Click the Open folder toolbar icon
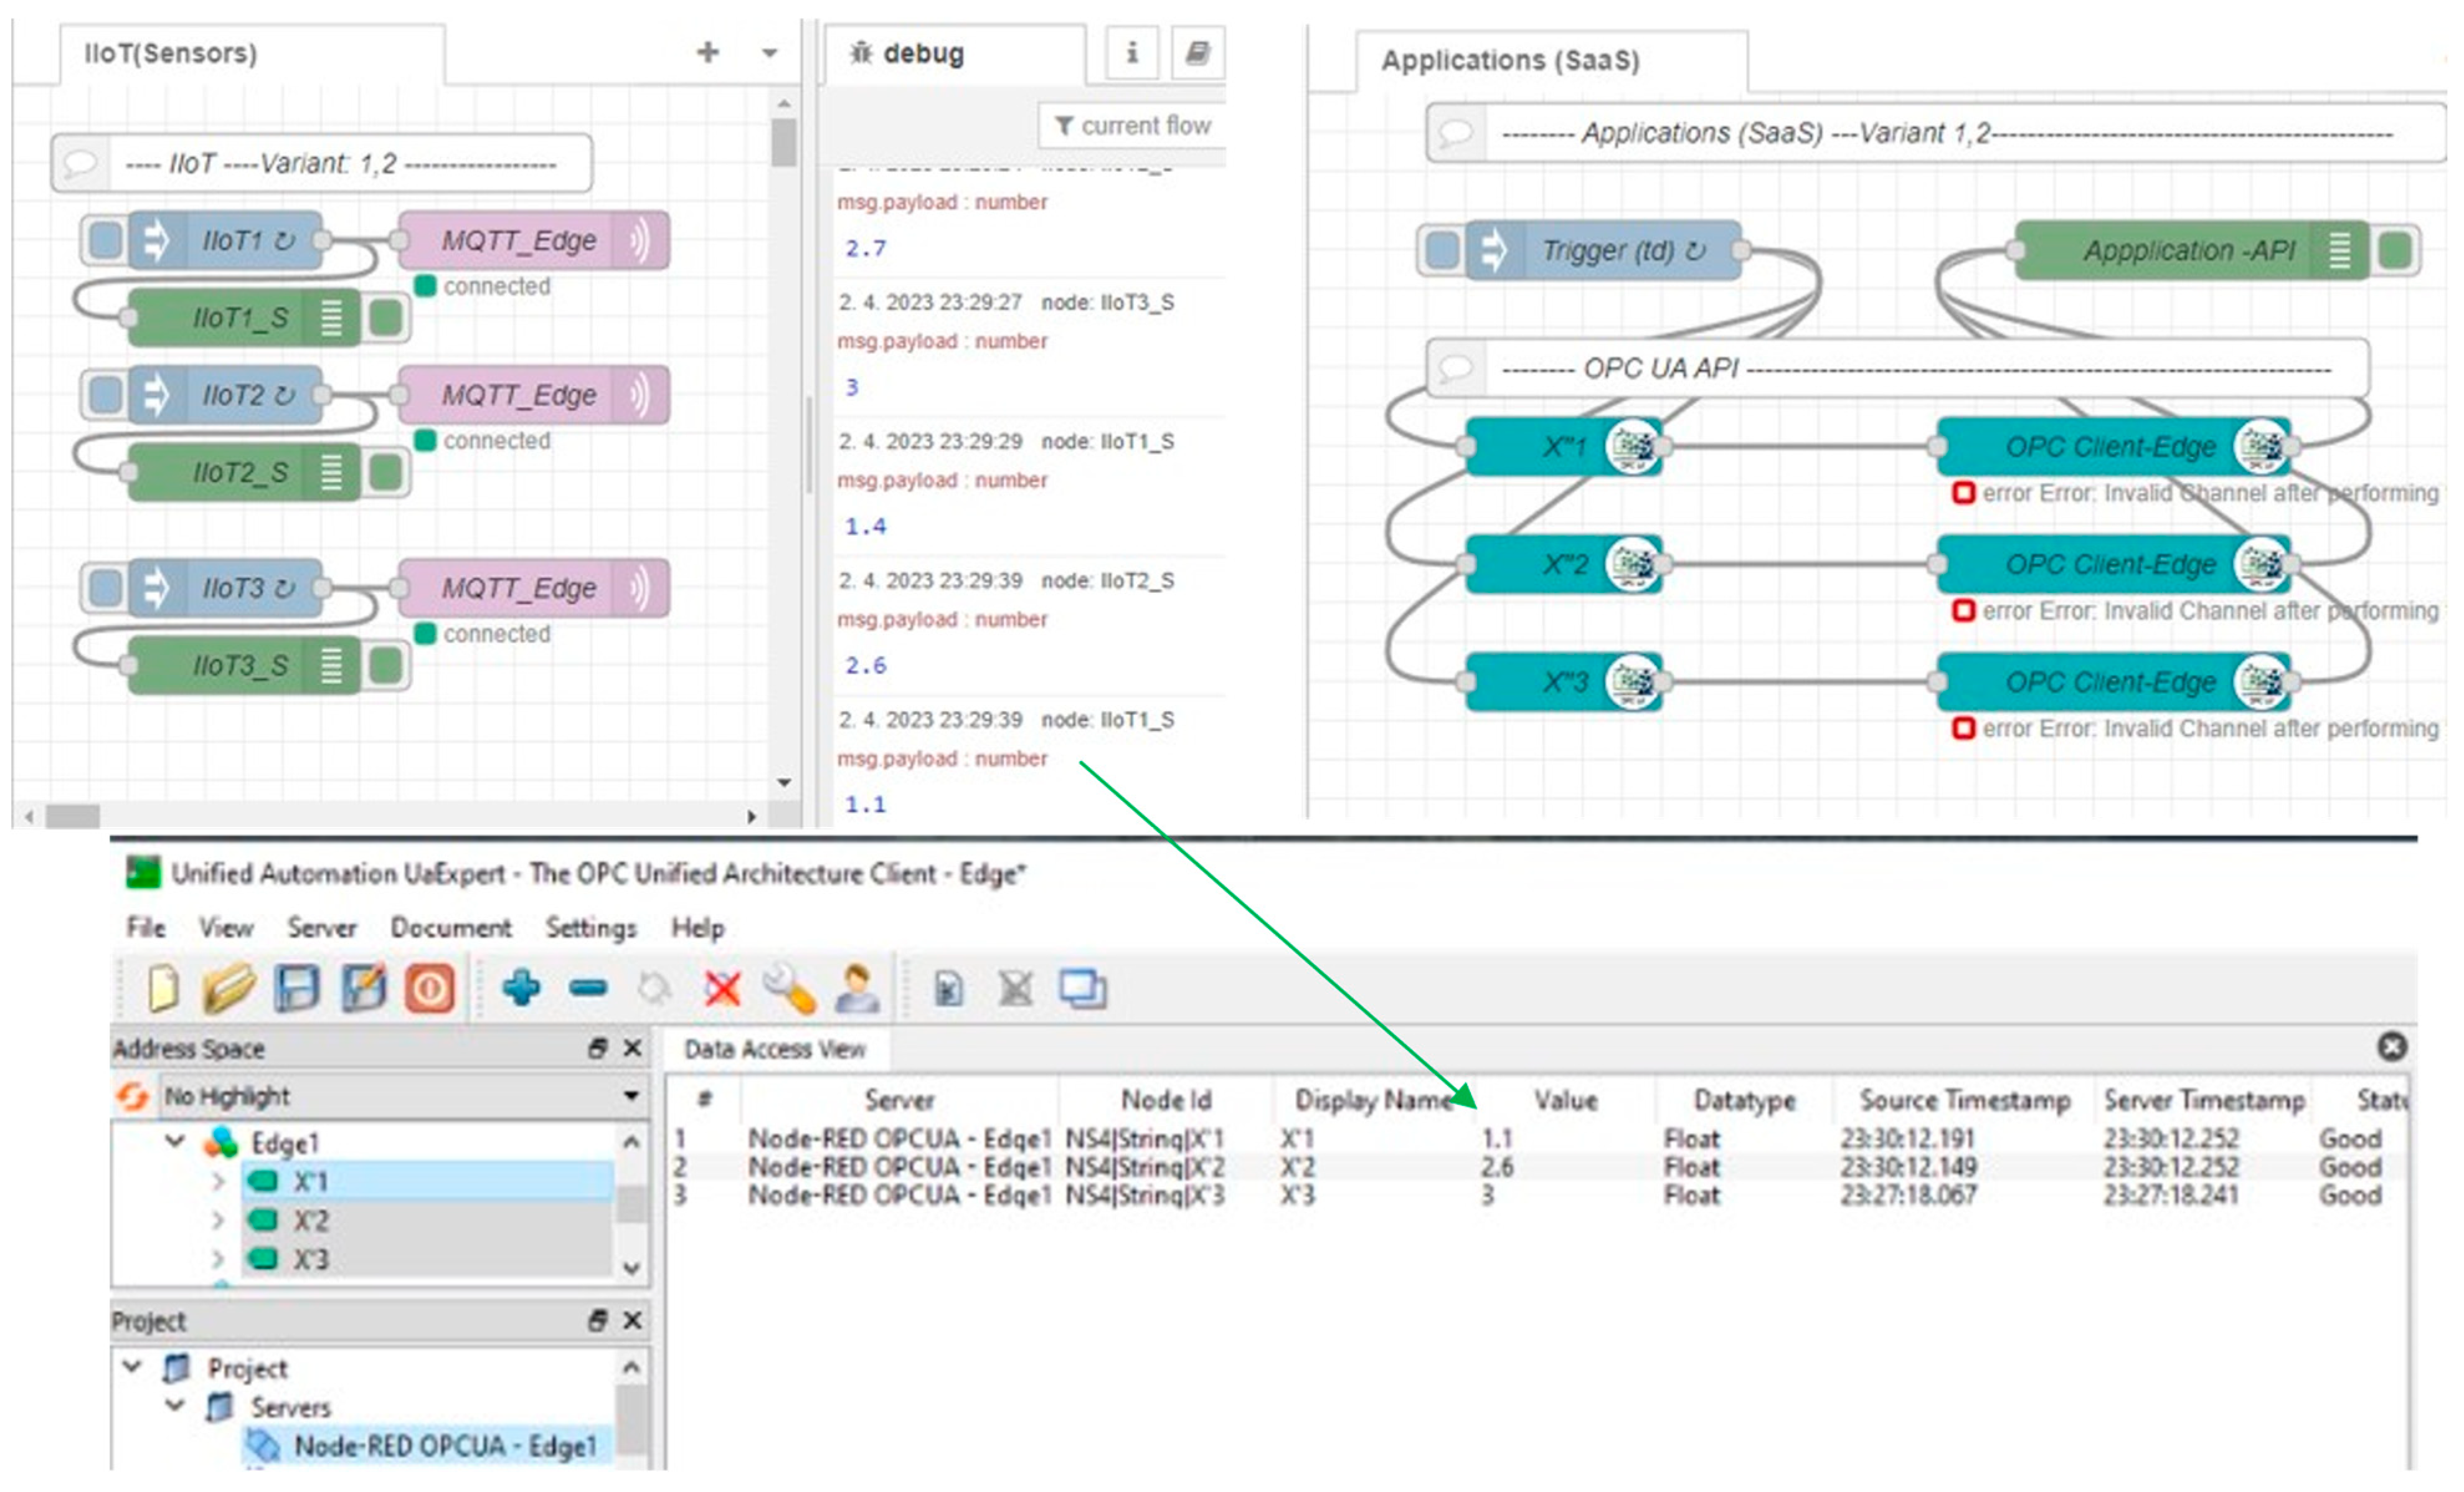The width and height of the screenshot is (2464, 1492). (229, 989)
